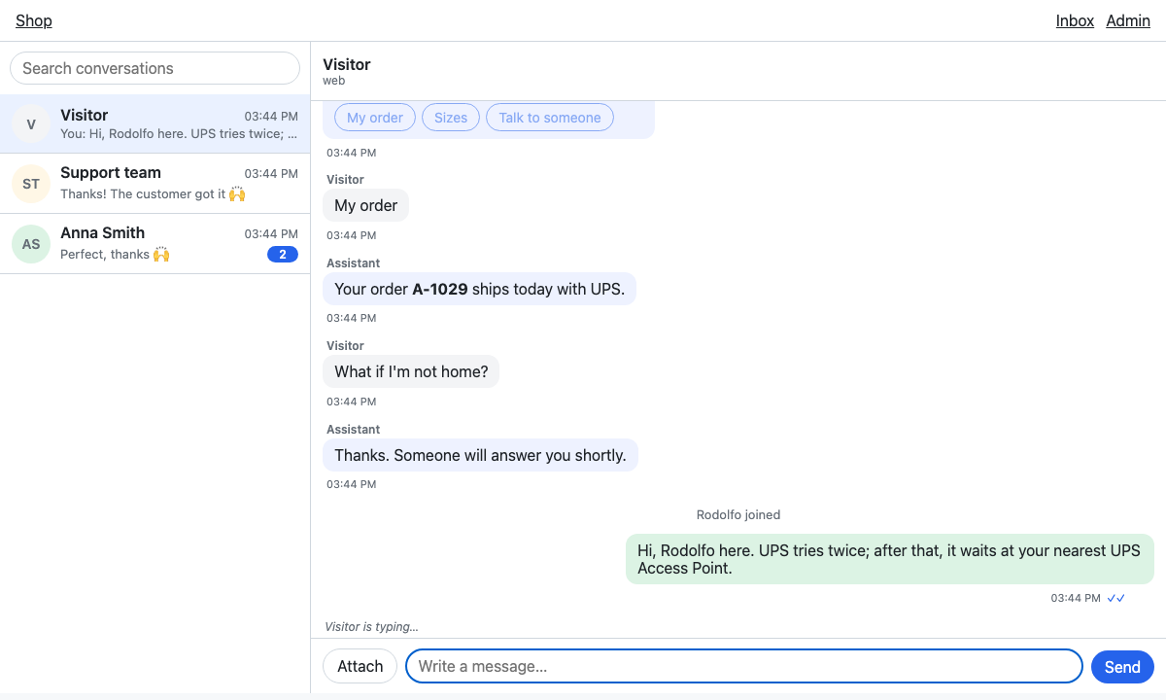This screenshot has width=1166, height=700.
Task: Click the Attach button
Action: tap(360, 666)
